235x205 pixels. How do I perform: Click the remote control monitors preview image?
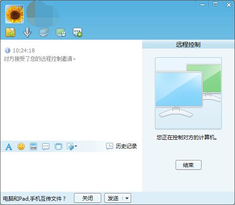(188, 93)
